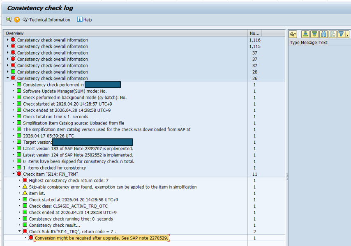Click the message count 11 for SI14 item
The width and height of the screenshot is (351, 246).
254,174
